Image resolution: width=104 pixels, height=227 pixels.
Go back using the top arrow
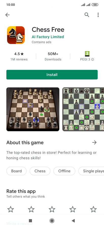(x=7, y=15)
